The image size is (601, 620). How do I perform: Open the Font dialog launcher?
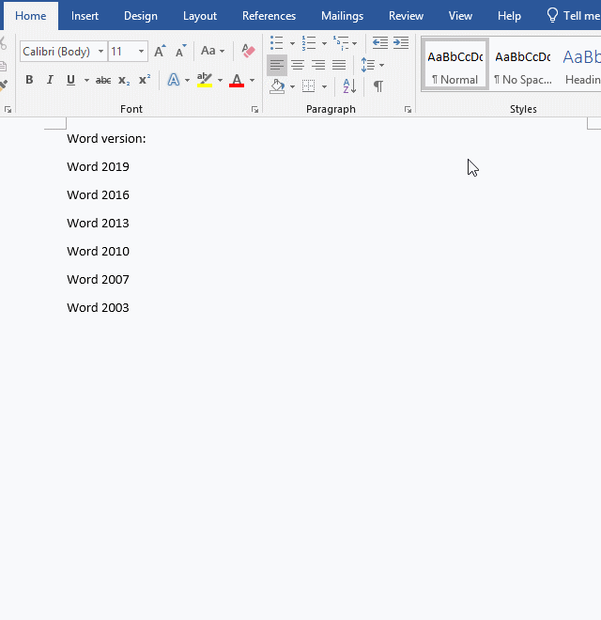coord(255,110)
